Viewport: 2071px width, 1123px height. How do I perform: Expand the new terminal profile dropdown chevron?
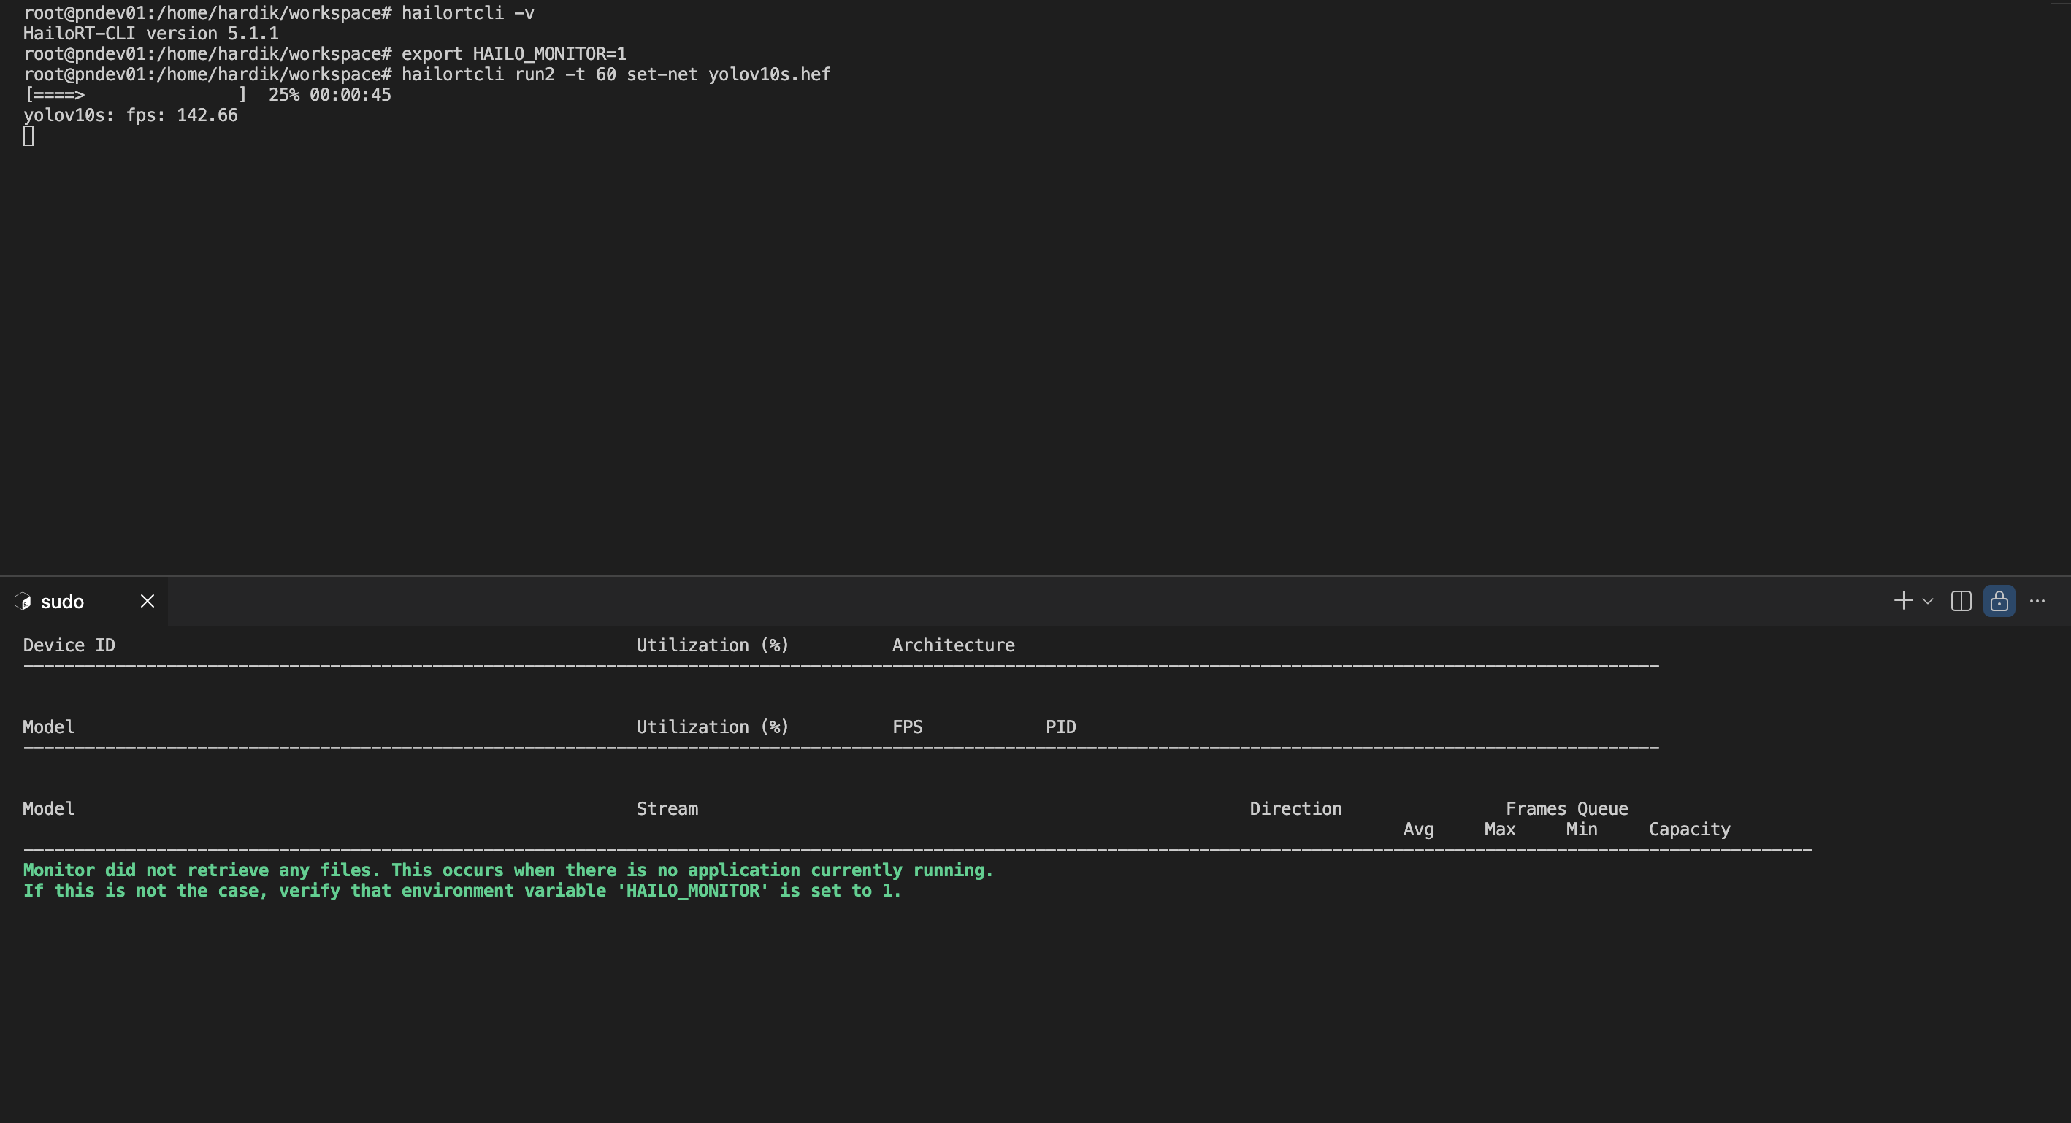[1927, 601]
